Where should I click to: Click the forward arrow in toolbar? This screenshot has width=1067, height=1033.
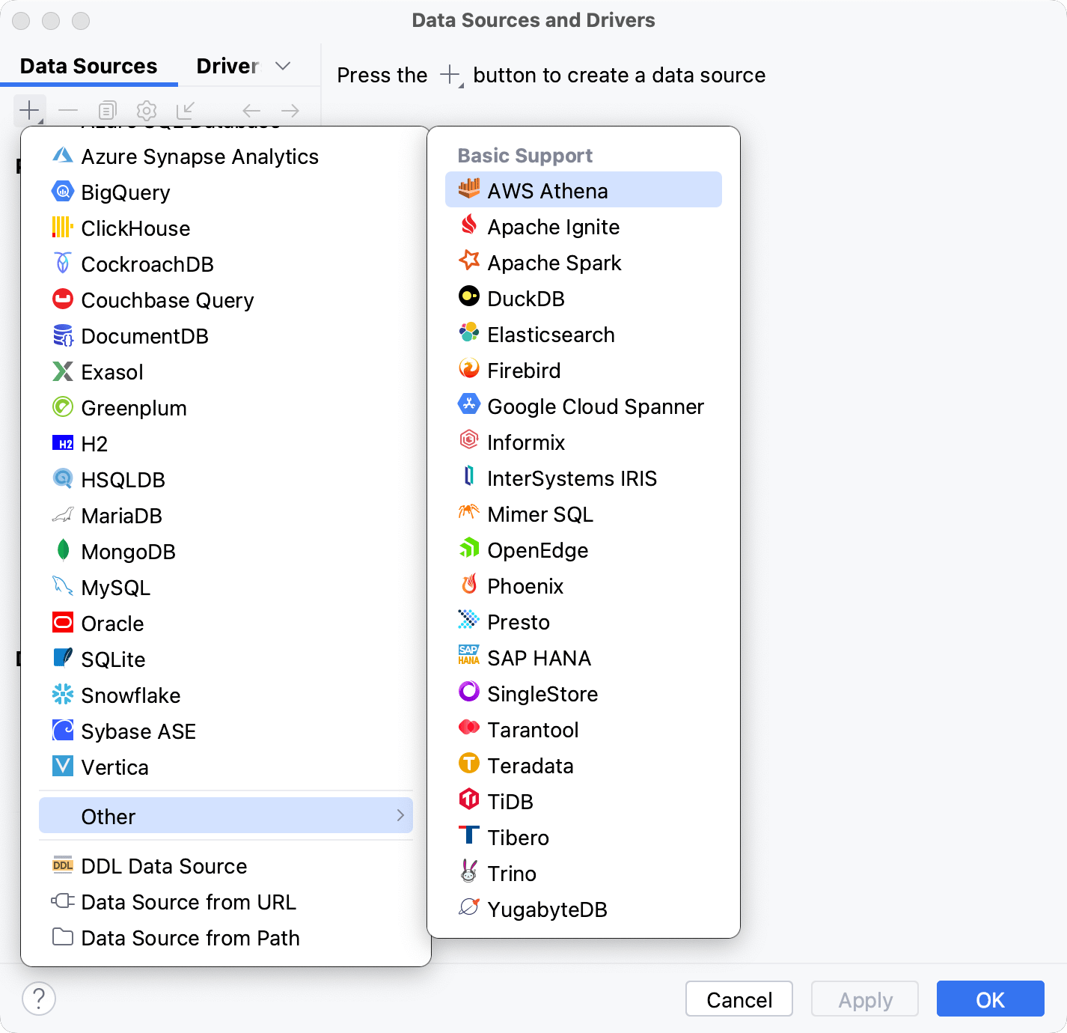(290, 111)
